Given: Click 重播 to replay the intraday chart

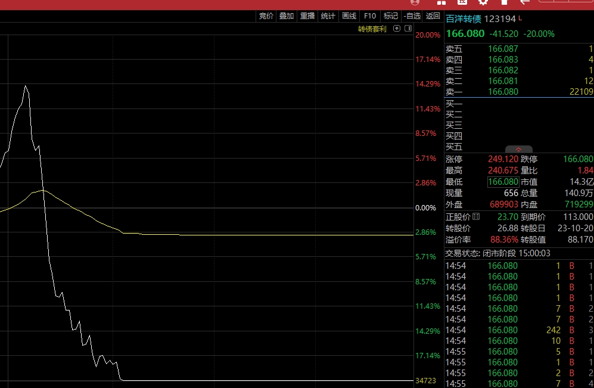Looking at the screenshot, I should pos(307,16).
